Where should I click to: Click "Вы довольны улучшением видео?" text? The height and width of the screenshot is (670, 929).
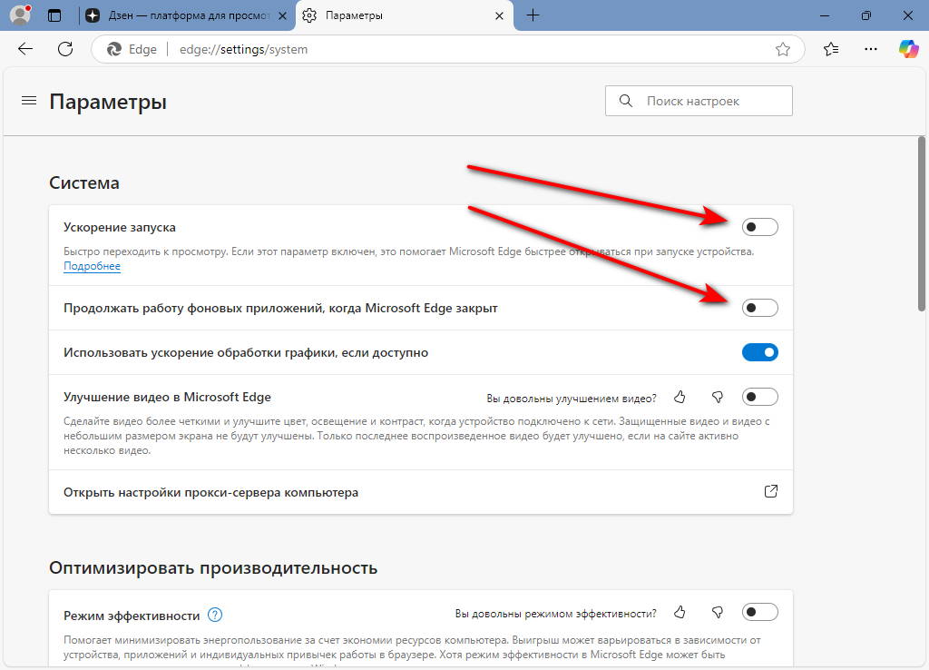click(572, 399)
